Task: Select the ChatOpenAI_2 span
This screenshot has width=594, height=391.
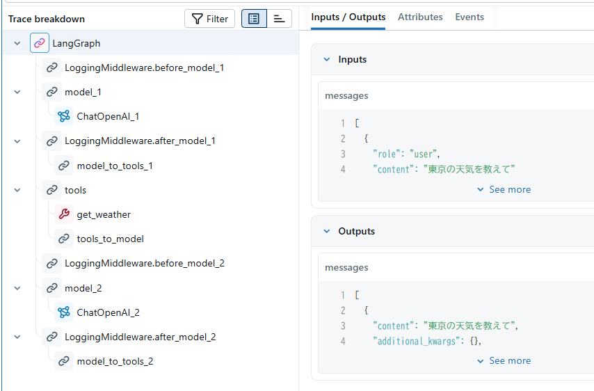Action: click(x=109, y=312)
